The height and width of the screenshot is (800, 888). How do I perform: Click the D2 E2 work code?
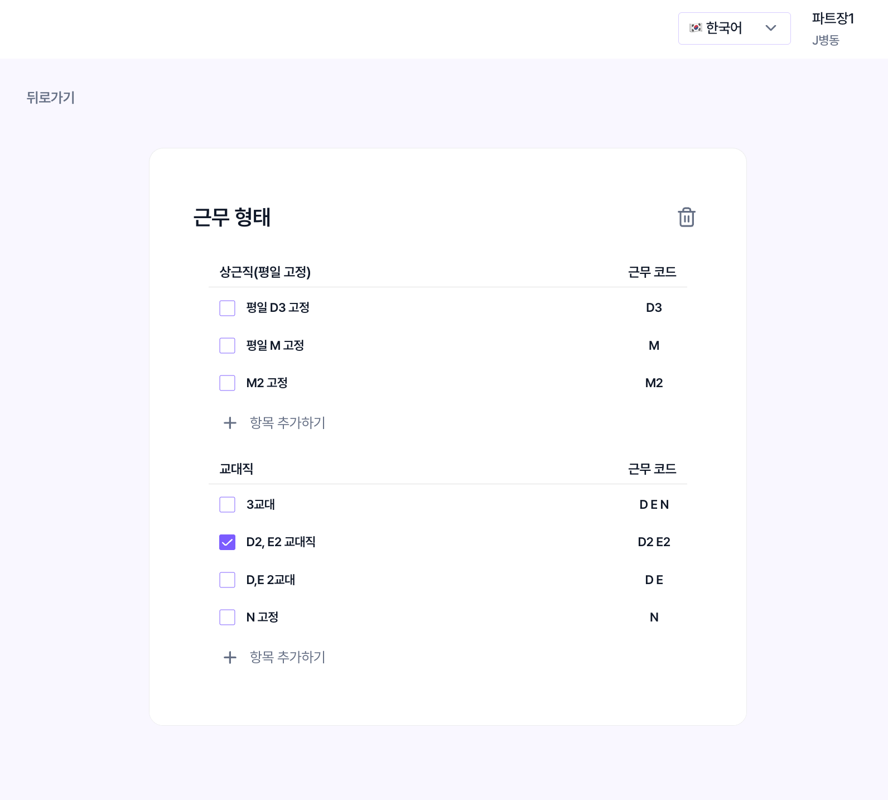654,542
